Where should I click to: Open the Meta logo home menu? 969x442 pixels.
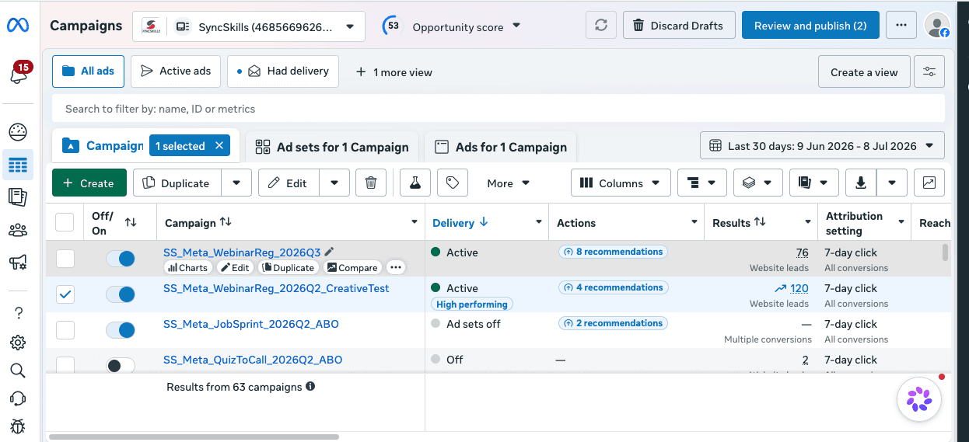[x=18, y=25]
